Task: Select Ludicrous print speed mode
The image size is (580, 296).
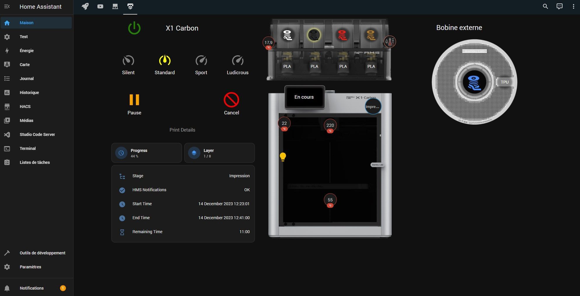Action: [x=238, y=65]
